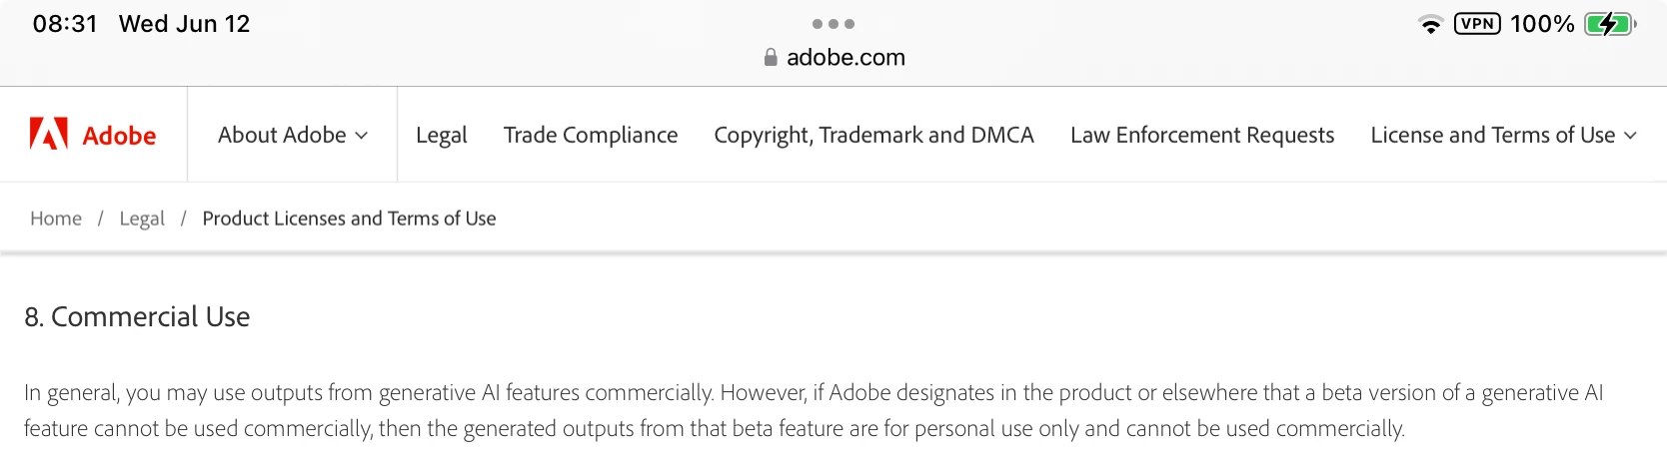Tap the 08:31 clock in status bar
Screen dimensions: 1667x464
point(65,24)
